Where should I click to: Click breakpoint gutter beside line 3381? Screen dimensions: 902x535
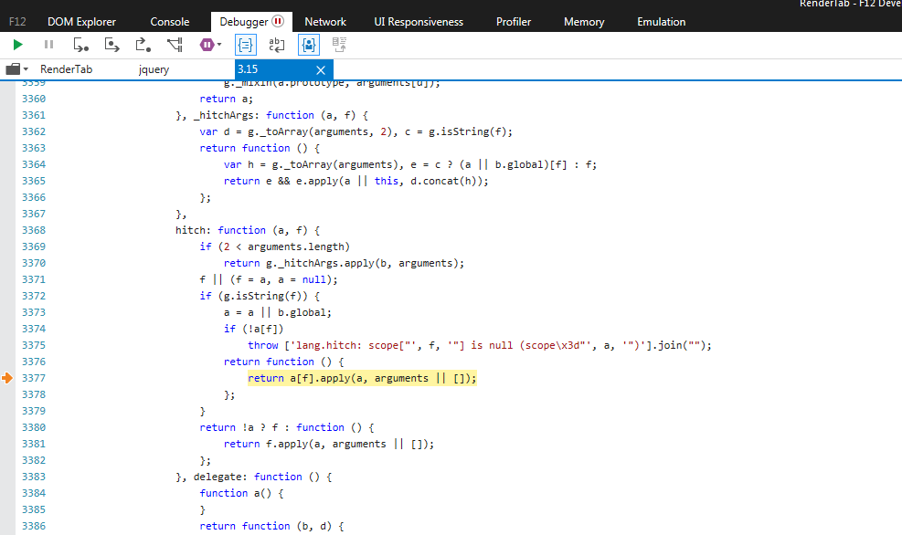pyautogui.click(x=7, y=445)
